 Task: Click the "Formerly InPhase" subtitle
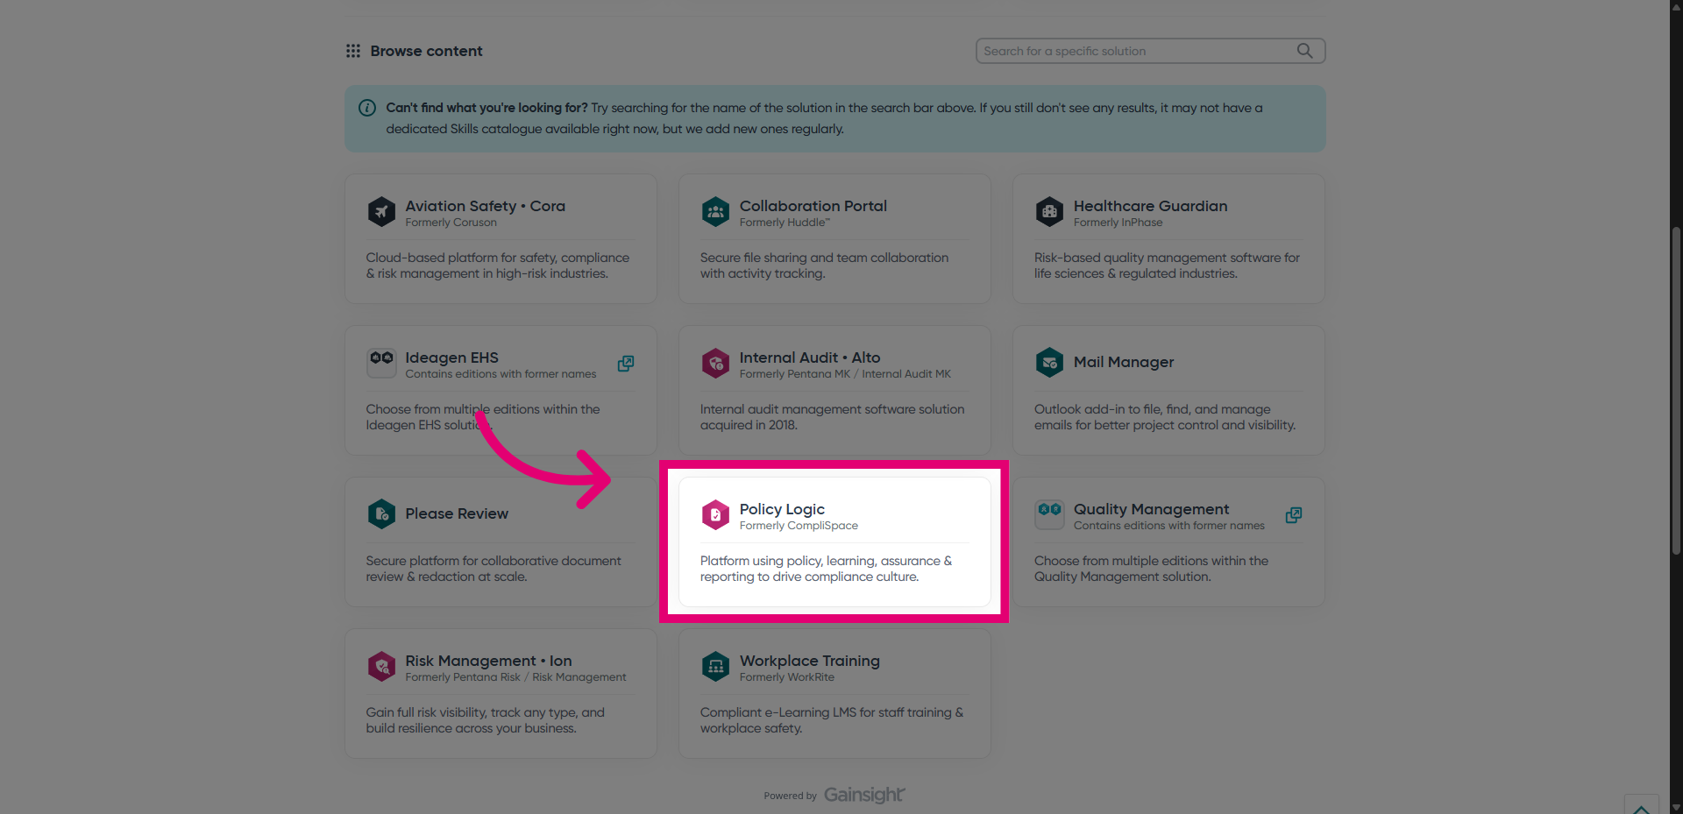[1118, 223]
